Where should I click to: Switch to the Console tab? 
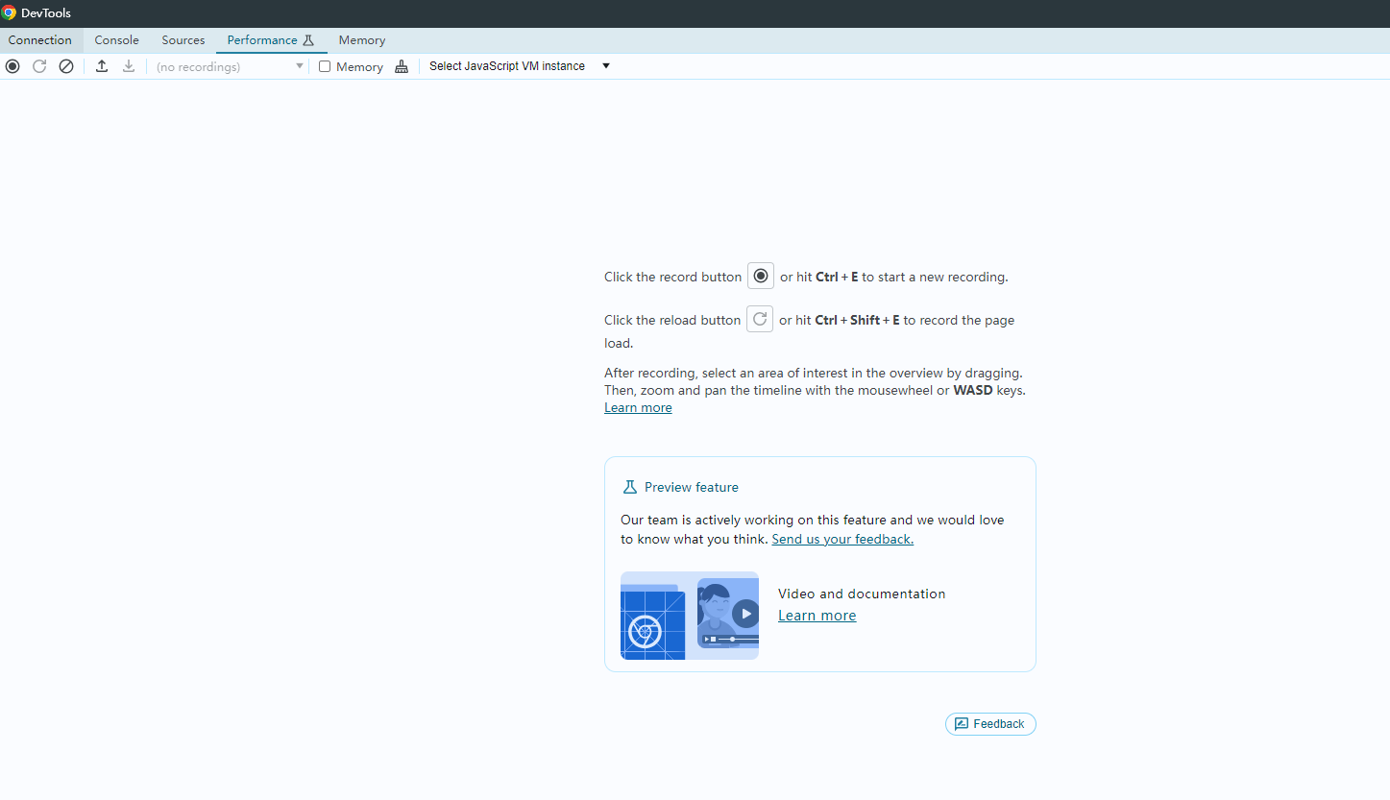[x=116, y=39]
